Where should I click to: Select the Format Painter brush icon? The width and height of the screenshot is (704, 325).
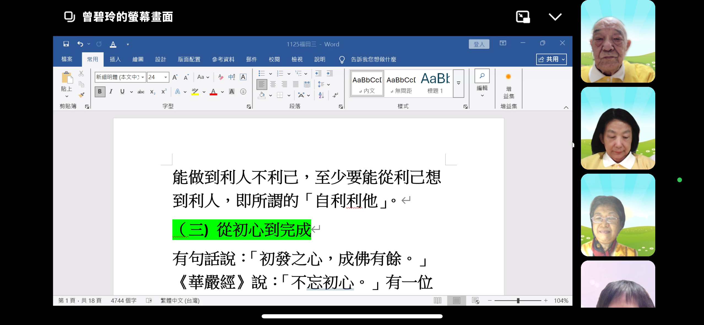tap(81, 95)
